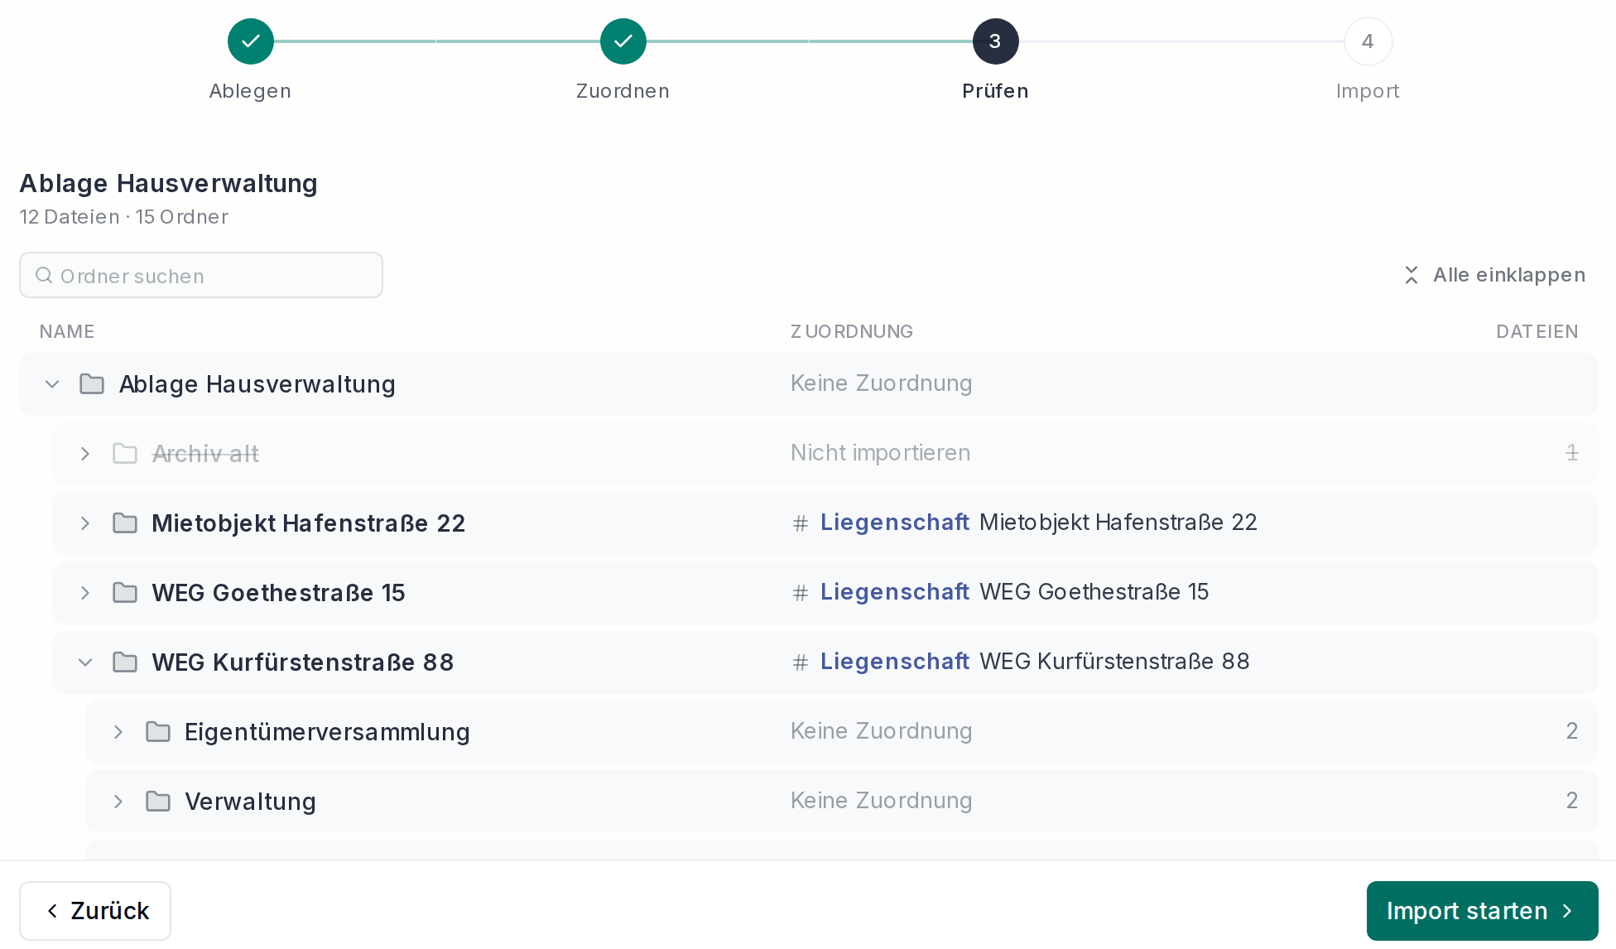Image resolution: width=1616 pixels, height=949 pixels.
Task: Click Keine Zuordnung in Verwaltung row
Action: tap(881, 801)
